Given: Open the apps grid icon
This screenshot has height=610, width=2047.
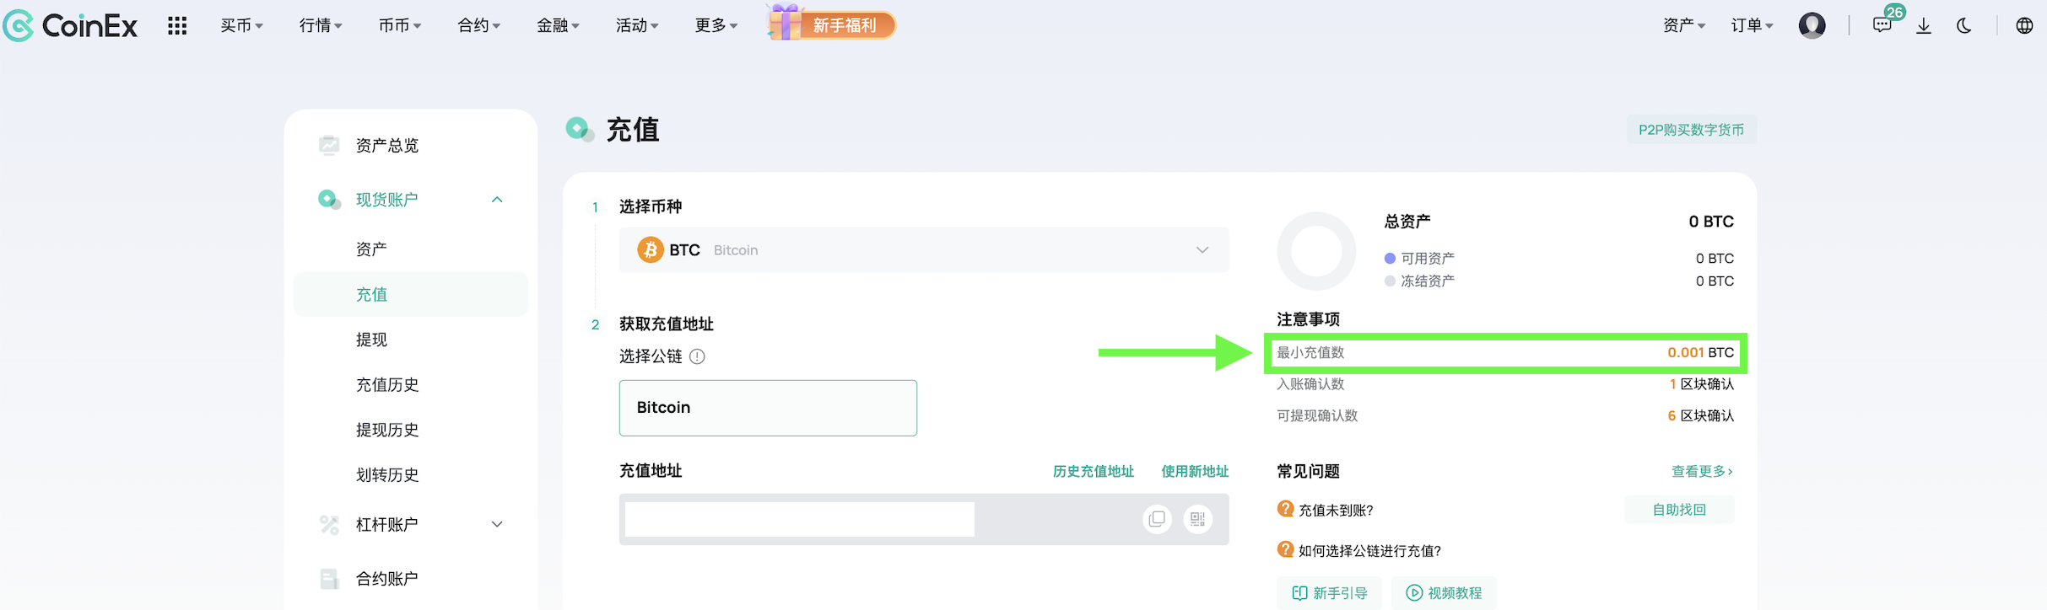Looking at the screenshot, I should pyautogui.click(x=177, y=25).
